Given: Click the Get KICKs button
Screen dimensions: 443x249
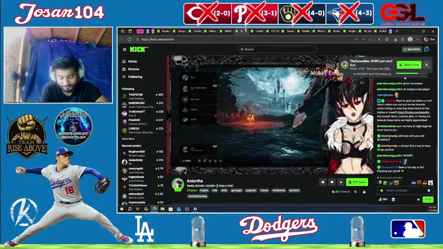Looking at the screenshot, I should click(412, 49).
